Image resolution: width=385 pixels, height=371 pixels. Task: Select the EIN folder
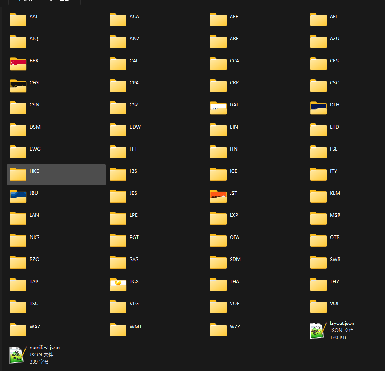click(x=218, y=130)
